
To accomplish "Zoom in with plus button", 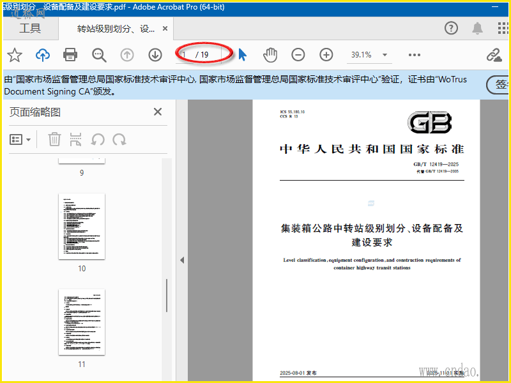I will click(326, 55).
